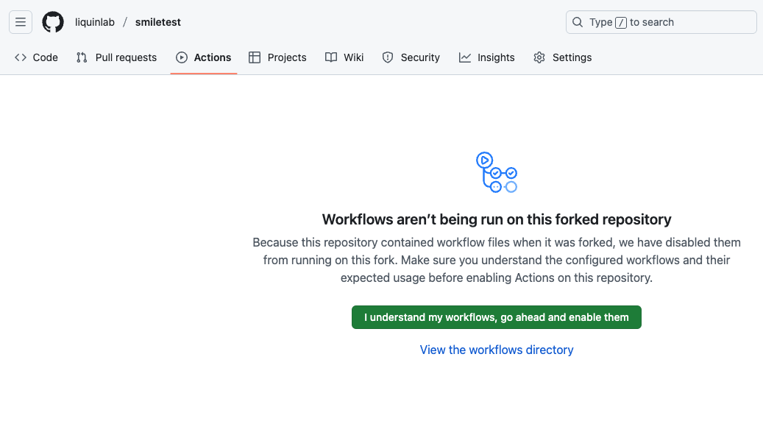The height and width of the screenshot is (421, 763).
Task: Open the smiletest repository link
Action: (x=157, y=22)
